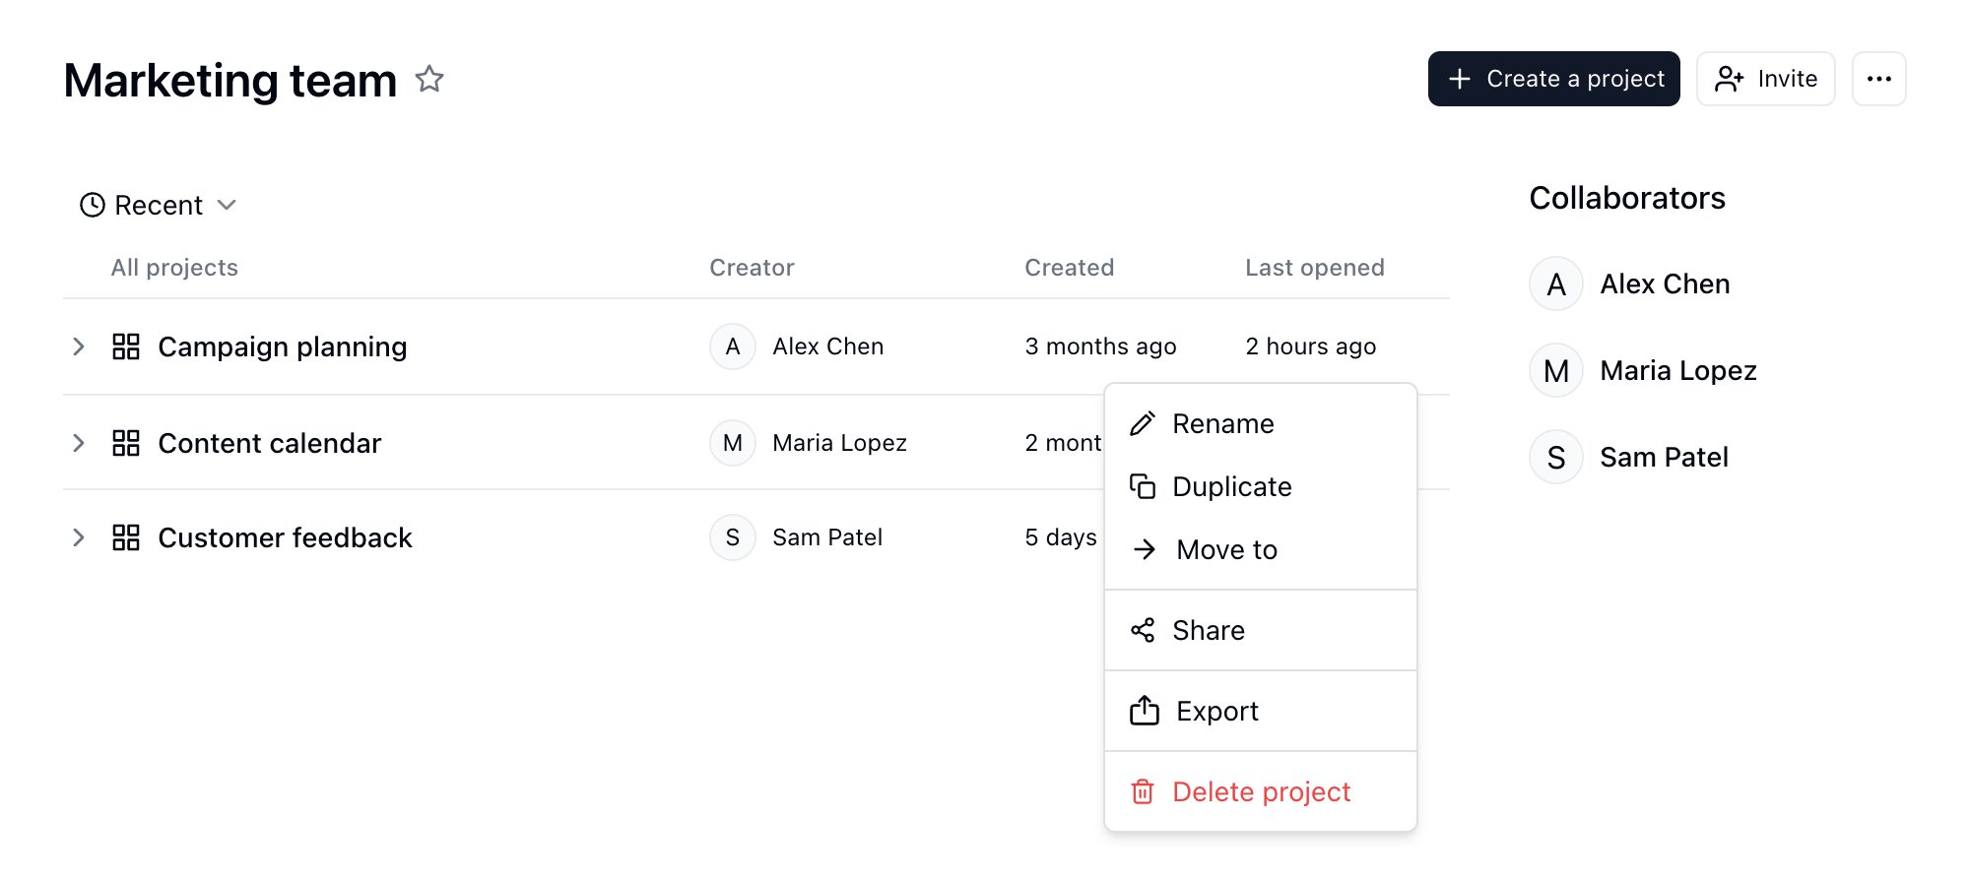Click Maria Lopez name in Collaborators list
Screen dimensions: 1970x880
coord(1677,370)
